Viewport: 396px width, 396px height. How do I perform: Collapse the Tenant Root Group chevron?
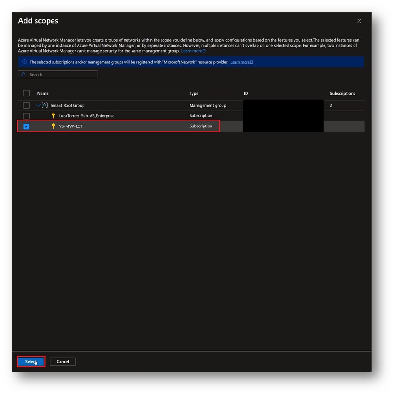(38, 105)
